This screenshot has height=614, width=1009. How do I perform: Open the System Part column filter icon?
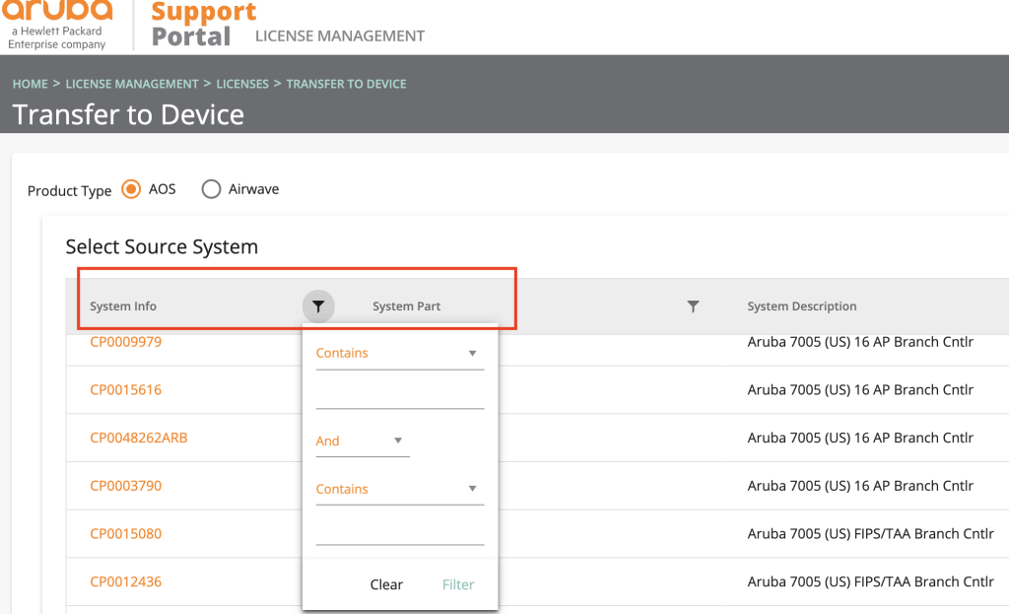click(x=693, y=307)
